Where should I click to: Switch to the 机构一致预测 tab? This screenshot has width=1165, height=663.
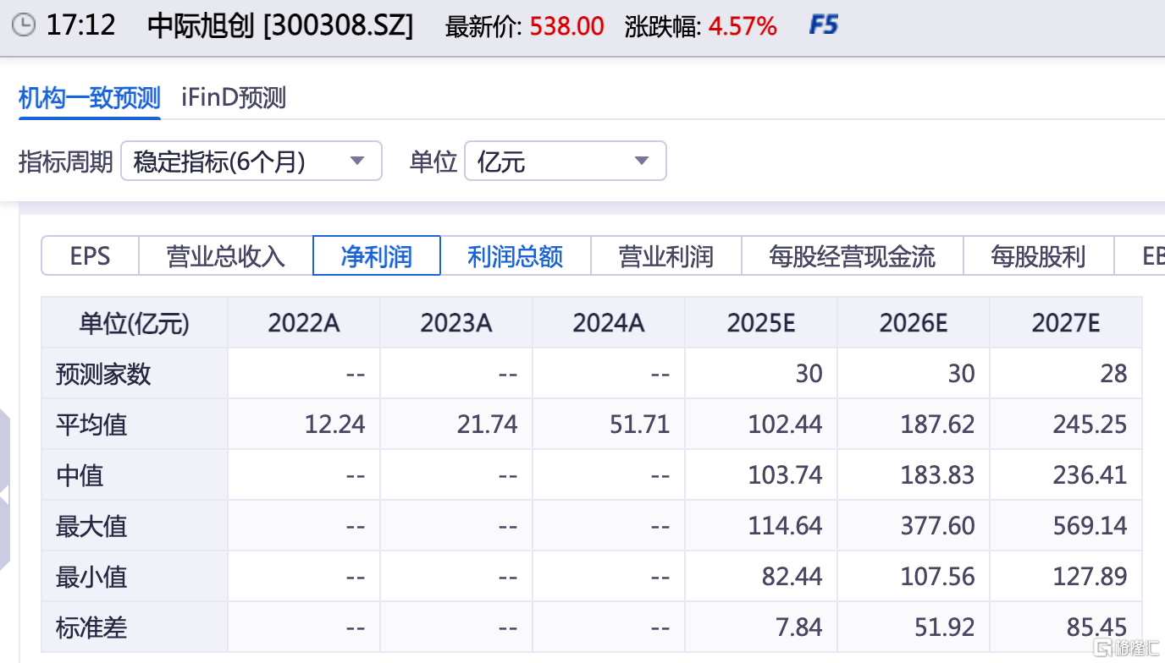[88, 98]
